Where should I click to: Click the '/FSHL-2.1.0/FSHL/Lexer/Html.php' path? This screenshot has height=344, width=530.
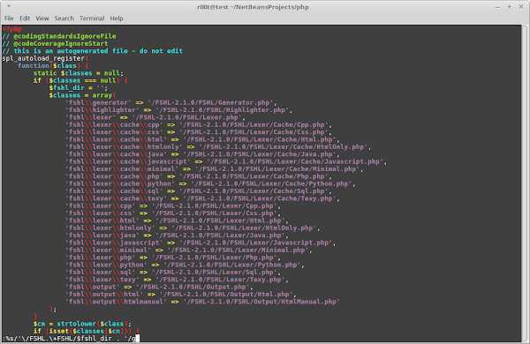(220, 221)
